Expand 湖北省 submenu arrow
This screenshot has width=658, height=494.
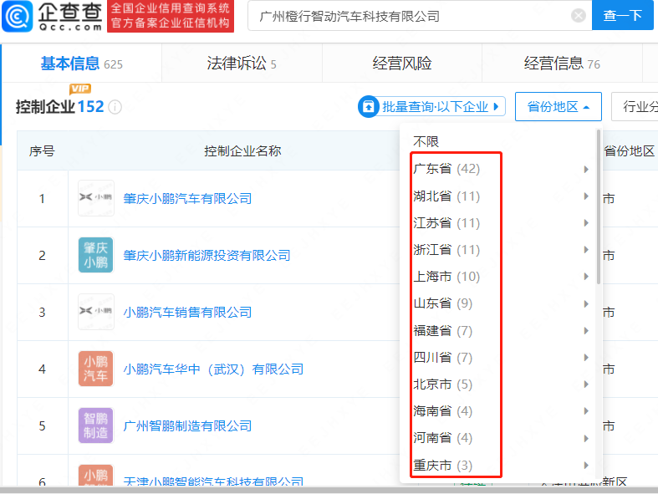(x=586, y=196)
